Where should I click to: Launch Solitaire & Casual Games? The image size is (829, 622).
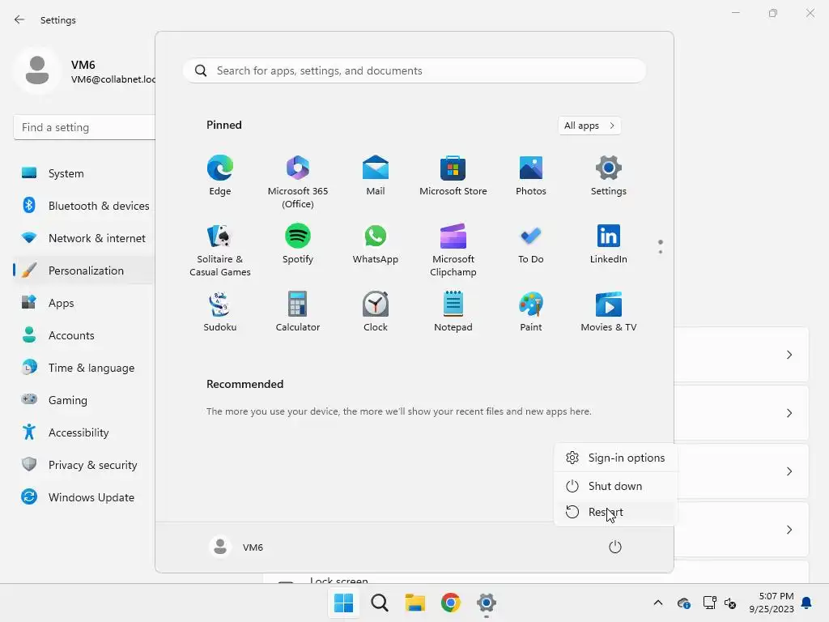click(x=220, y=249)
